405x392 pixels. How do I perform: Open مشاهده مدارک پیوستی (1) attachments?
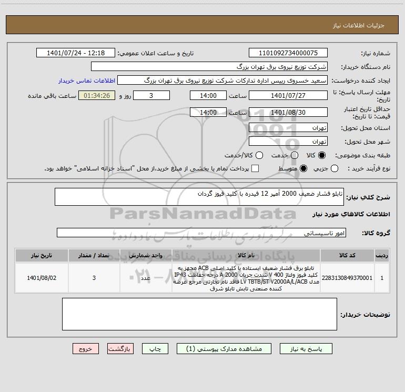point(224,349)
